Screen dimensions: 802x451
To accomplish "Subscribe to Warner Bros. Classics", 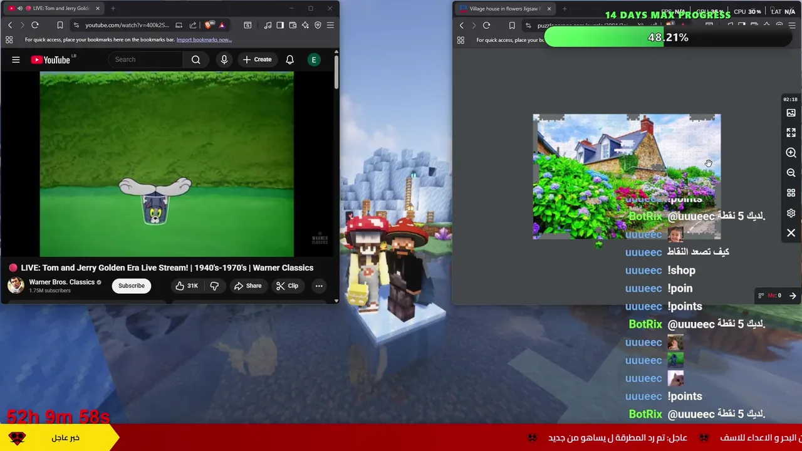I will point(132,286).
